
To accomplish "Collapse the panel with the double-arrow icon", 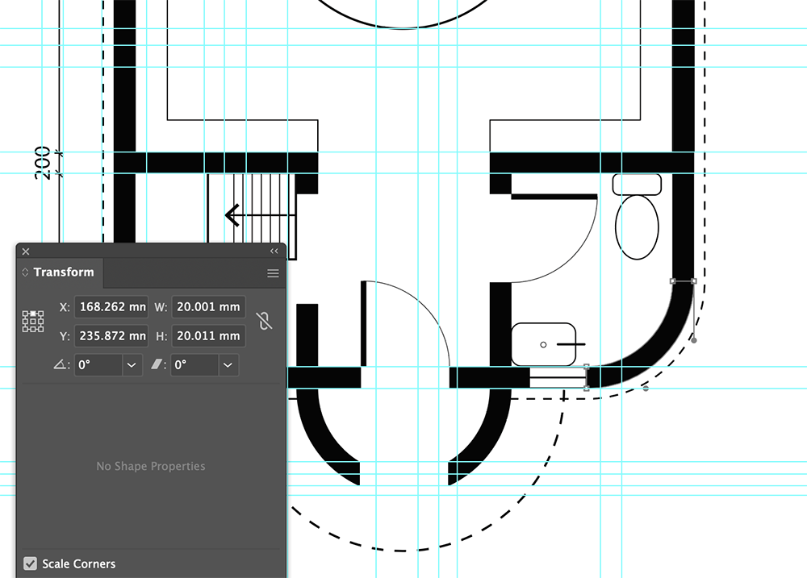I will point(274,252).
